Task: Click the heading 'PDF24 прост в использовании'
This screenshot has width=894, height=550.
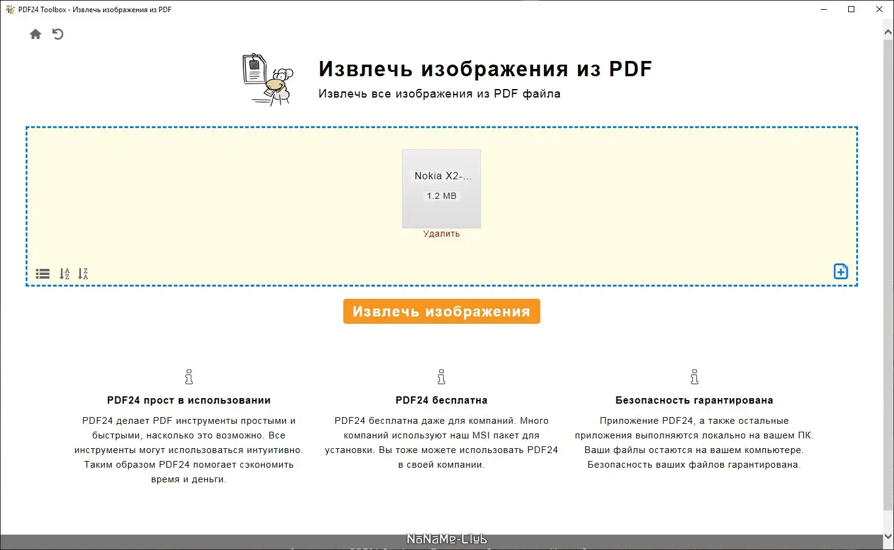Action: (189, 401)
